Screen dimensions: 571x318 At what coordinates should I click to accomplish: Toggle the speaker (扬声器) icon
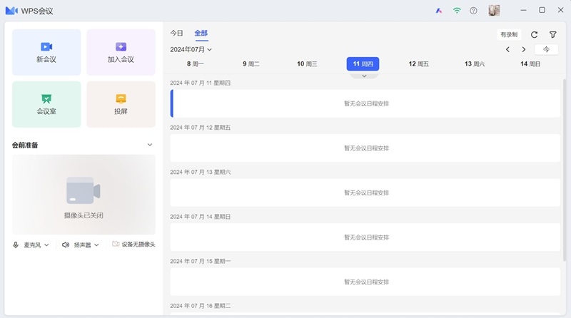tap(66, 245)
